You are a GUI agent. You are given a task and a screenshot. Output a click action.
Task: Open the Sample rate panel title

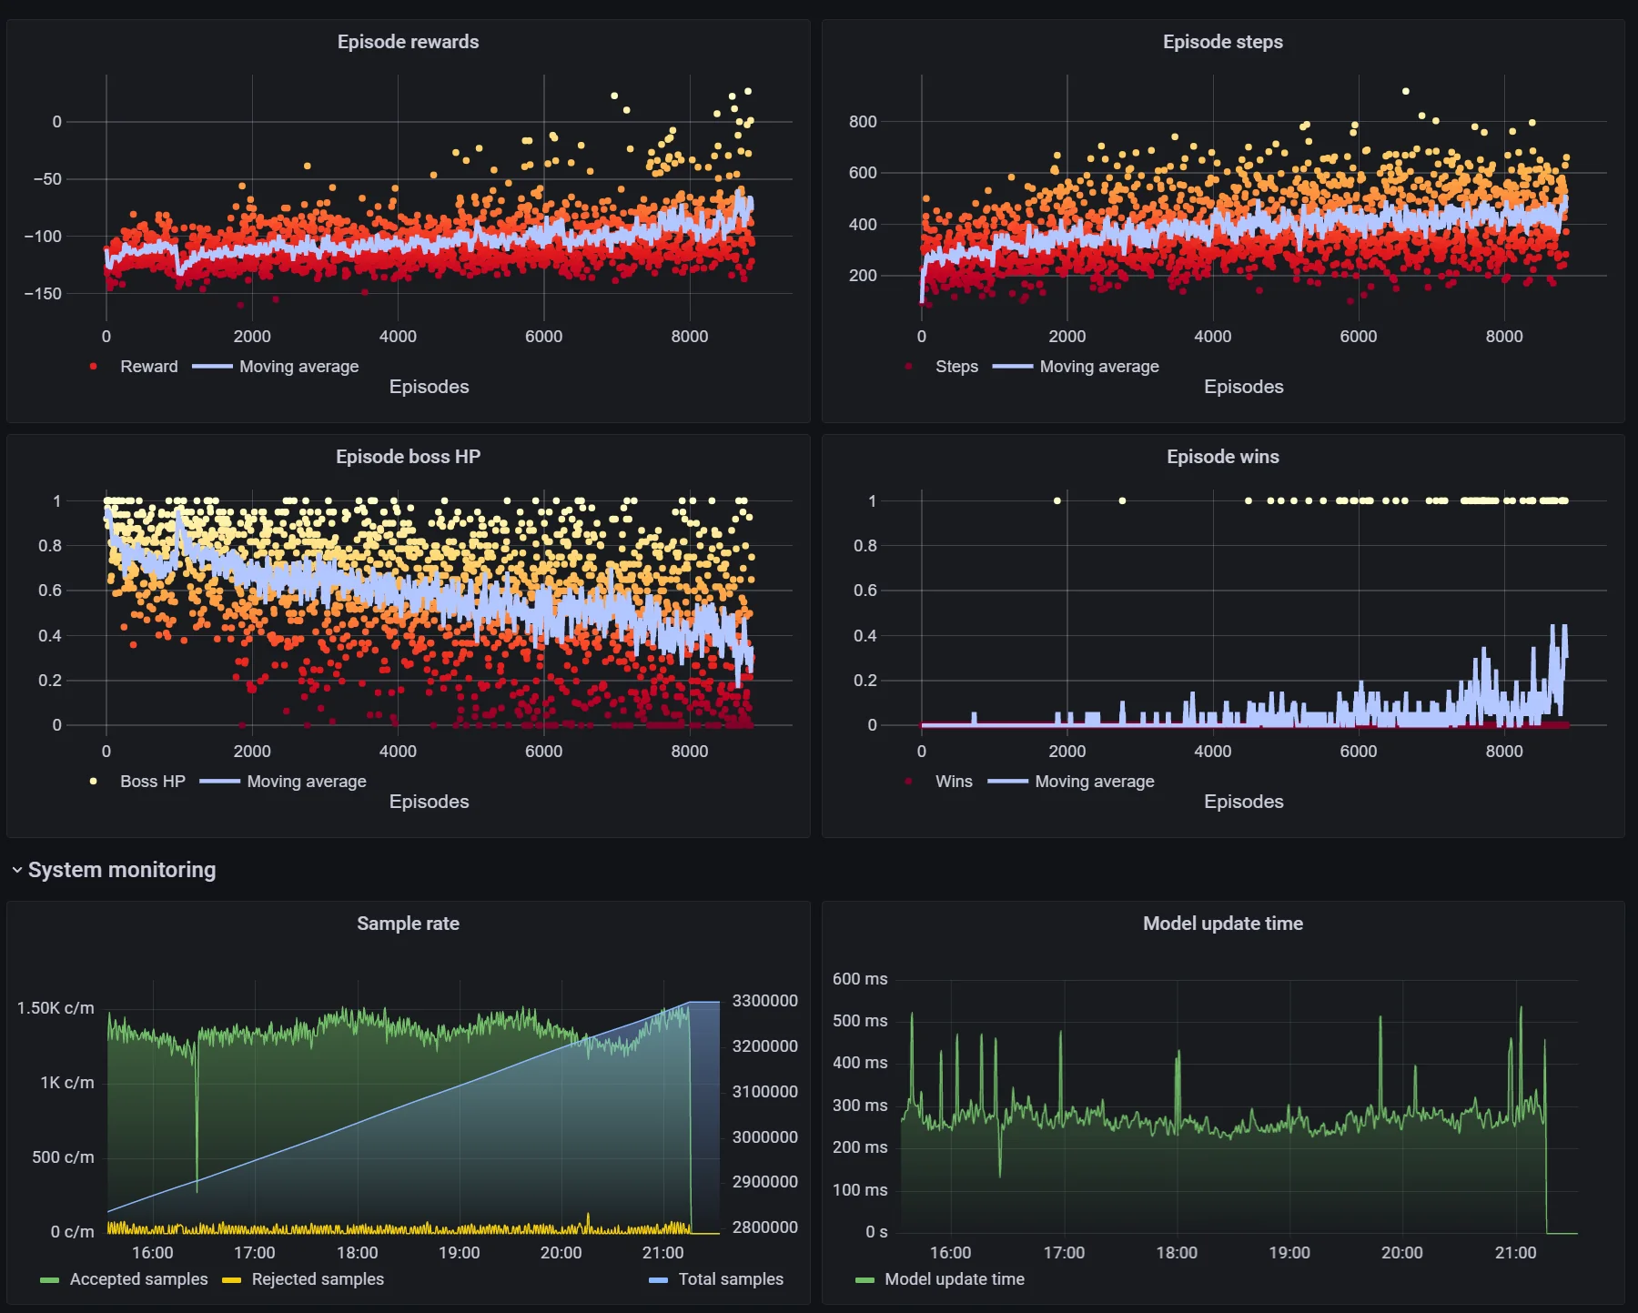point(408,924)
